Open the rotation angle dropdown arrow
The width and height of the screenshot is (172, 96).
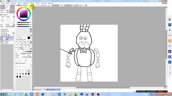(x=65, y=5)
